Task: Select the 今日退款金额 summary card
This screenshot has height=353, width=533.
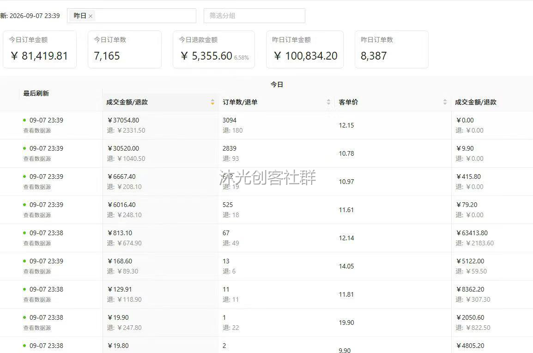Action: click(214, 49)
